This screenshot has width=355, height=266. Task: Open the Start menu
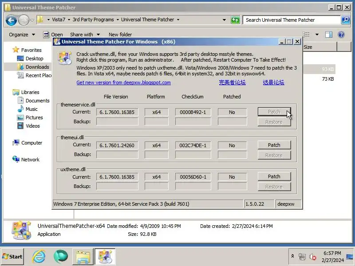pos(12,257)
